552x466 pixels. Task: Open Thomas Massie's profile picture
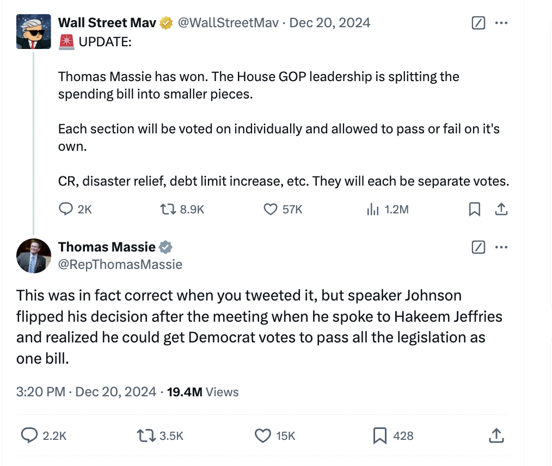34,255
